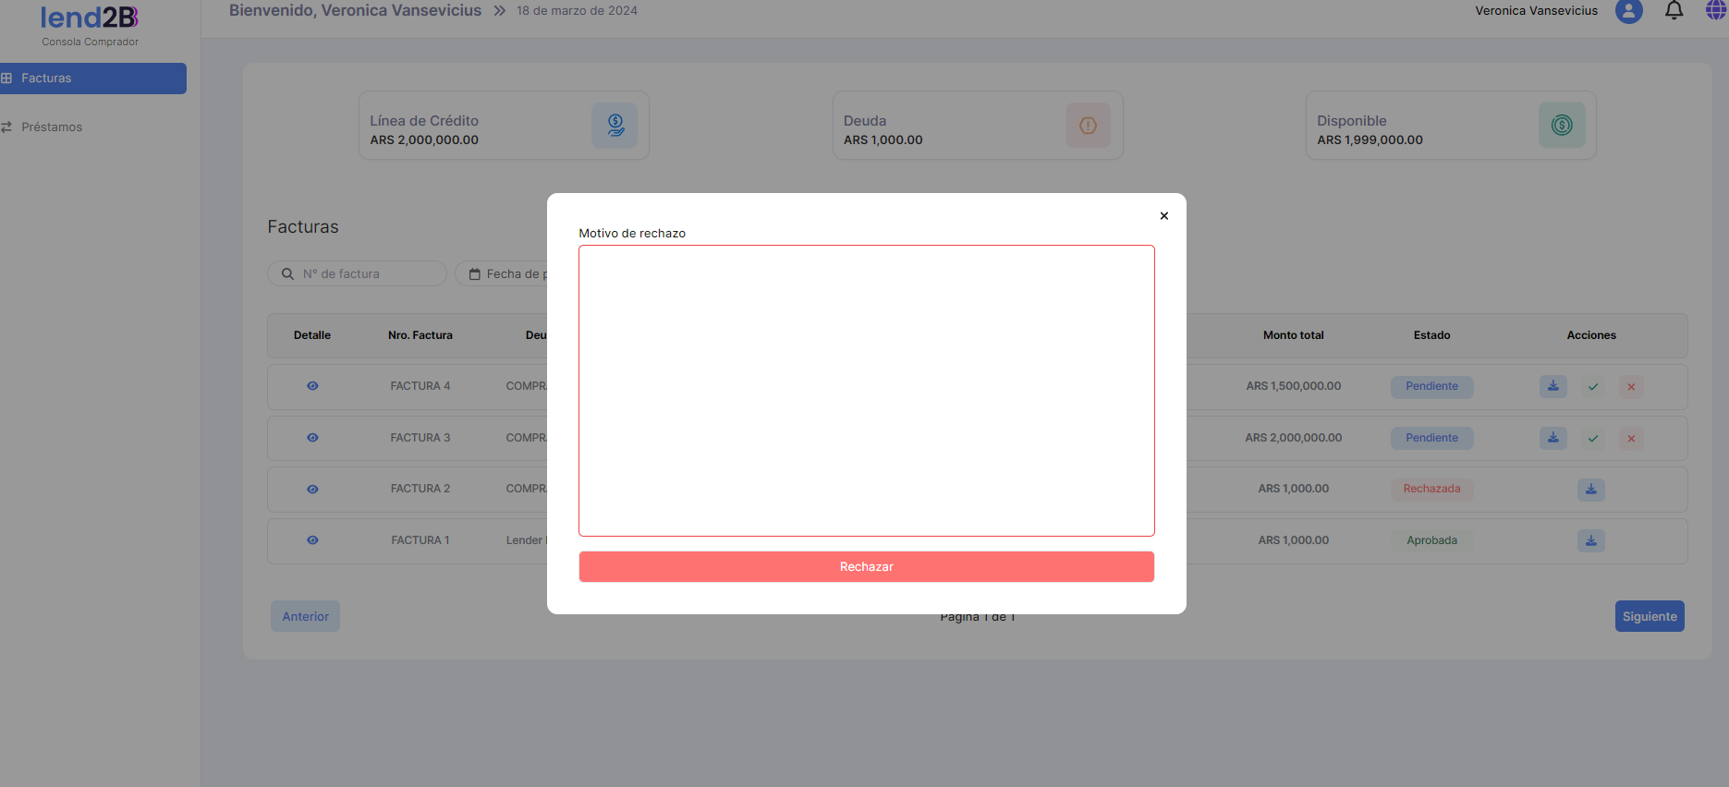Close the rejection reason dialog
Image resolution: width=1729 pixels, height=787 pixels.
(x=1163, y=216)
